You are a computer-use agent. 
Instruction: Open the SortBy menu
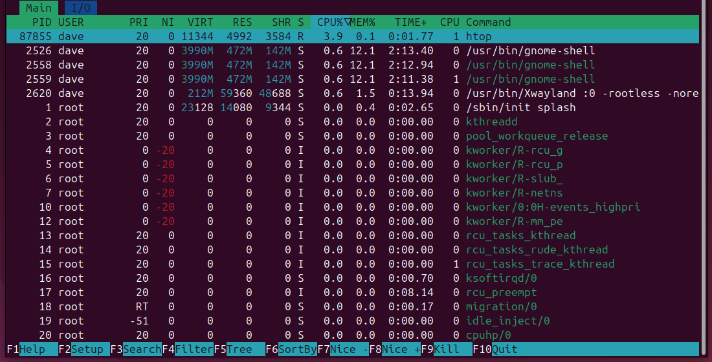tap(297, 349)
